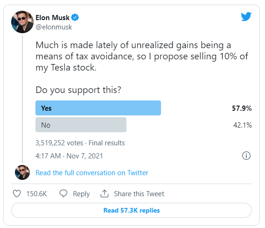Viewport: 265px width, 228px height.
Task: Open Read the full conversation on Twitter
Action: (x=92, y=173)
